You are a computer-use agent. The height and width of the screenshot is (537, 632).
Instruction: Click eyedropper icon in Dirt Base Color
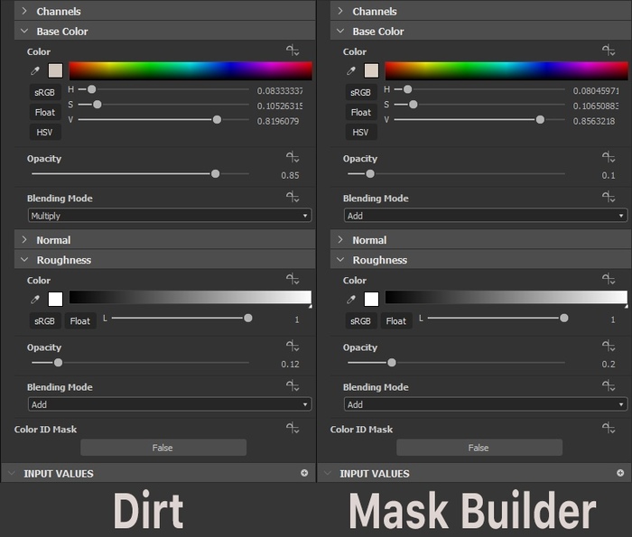pos(36,70)
